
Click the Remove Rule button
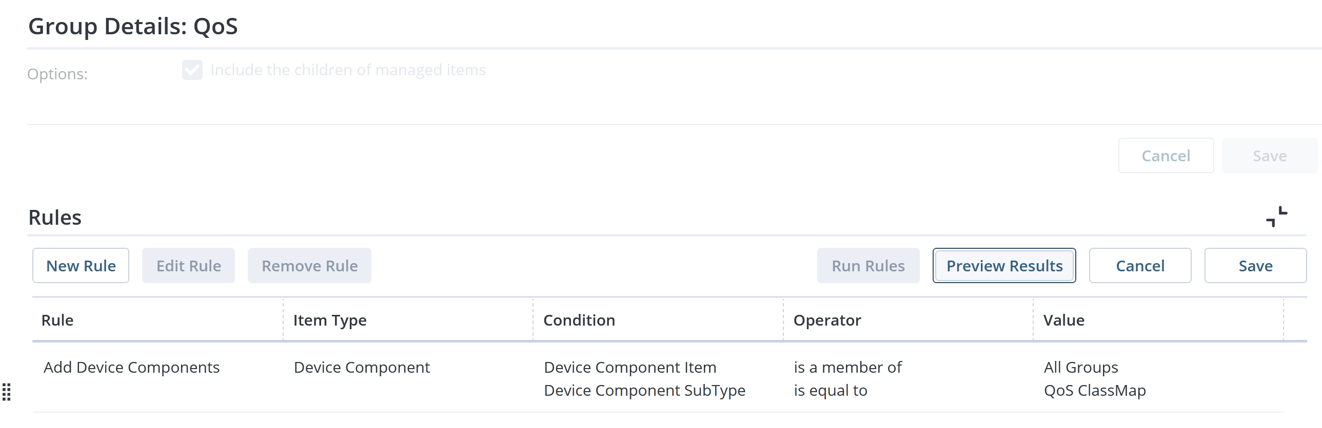click(x=309, y=266)
